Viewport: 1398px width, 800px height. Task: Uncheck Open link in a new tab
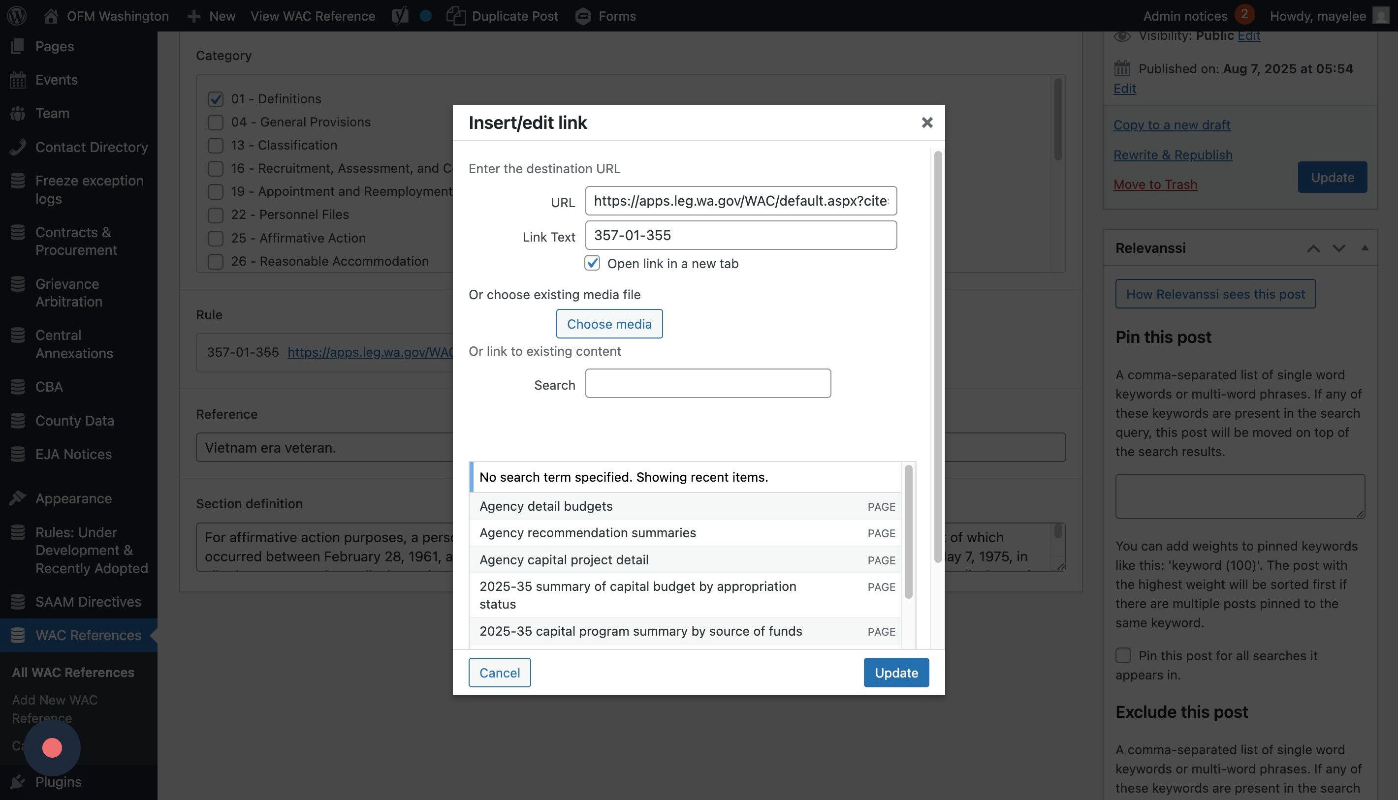(592, 263)
